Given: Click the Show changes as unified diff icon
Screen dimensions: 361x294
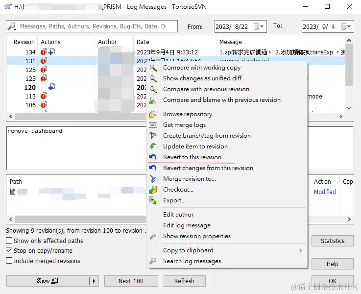Looking at the screenshot, I should [x=153, y=79].
